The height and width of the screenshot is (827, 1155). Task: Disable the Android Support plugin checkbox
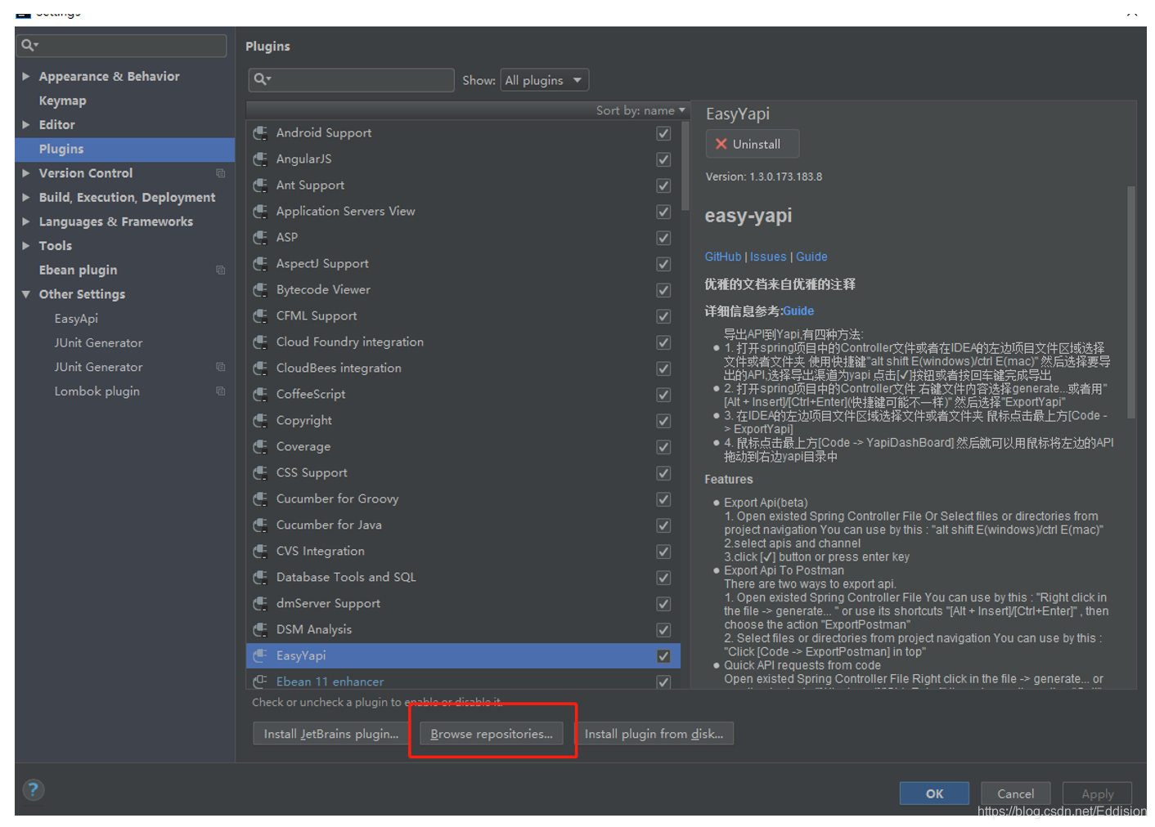663,133
